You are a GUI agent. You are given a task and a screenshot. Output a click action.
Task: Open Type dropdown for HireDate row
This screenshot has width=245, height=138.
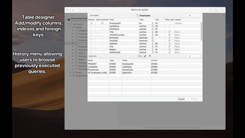tap(153, 41)
